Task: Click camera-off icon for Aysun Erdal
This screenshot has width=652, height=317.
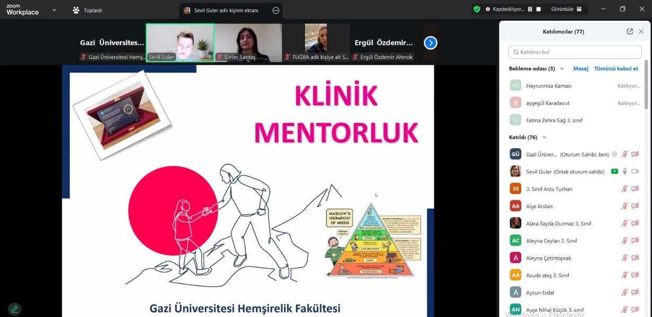Action: pyautogui.click(x=635, y=292)
